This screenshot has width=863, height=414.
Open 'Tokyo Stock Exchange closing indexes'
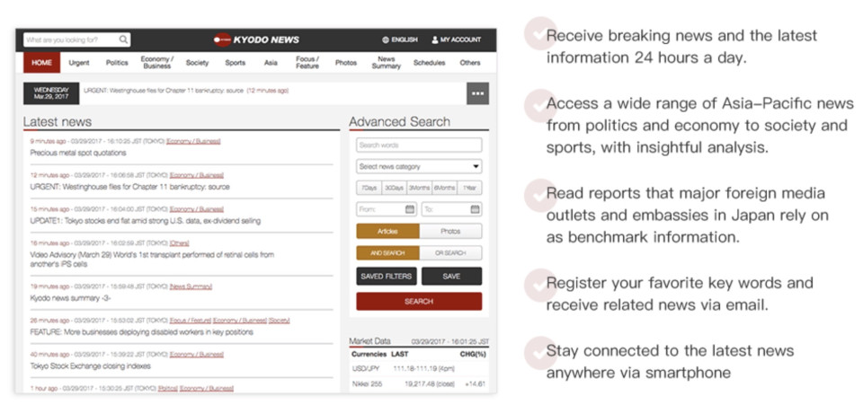[90, 366]
